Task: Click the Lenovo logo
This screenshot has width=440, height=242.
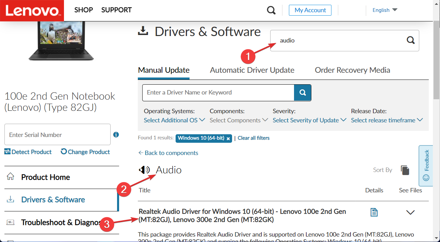Action: [32, 11]
